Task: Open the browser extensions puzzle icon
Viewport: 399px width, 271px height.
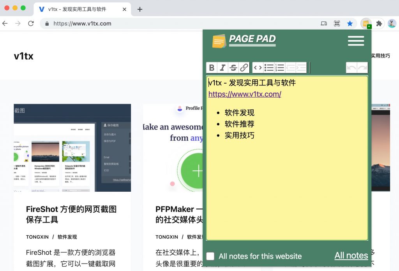Action: 379,24
